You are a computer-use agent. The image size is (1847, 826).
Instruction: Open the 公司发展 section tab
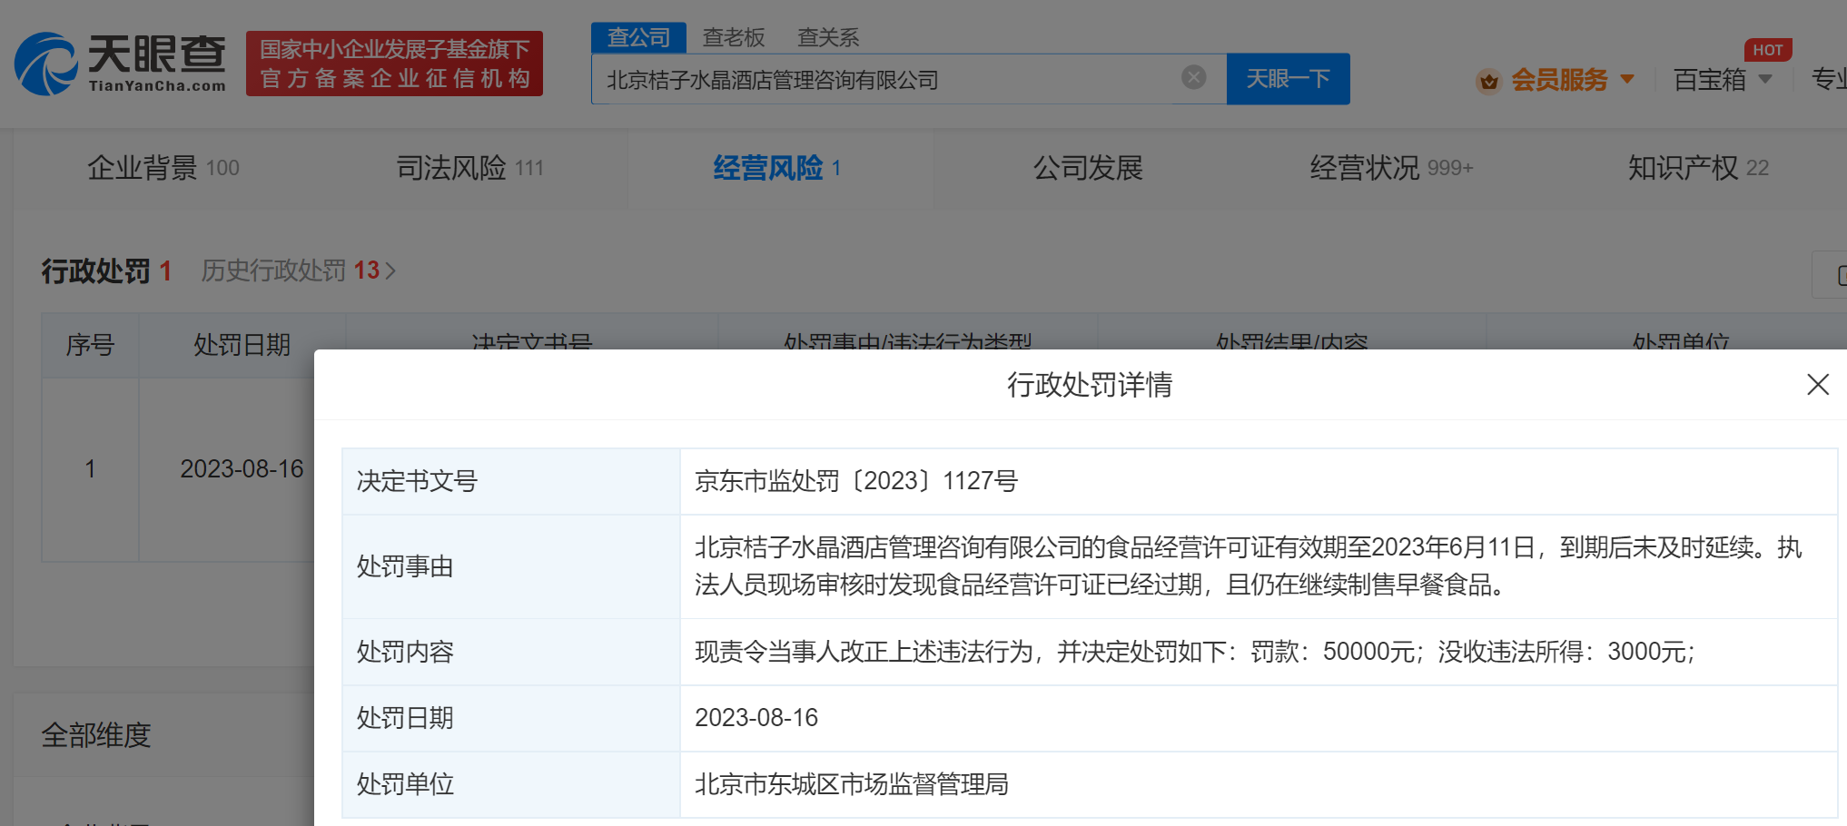pos(1087,168)
